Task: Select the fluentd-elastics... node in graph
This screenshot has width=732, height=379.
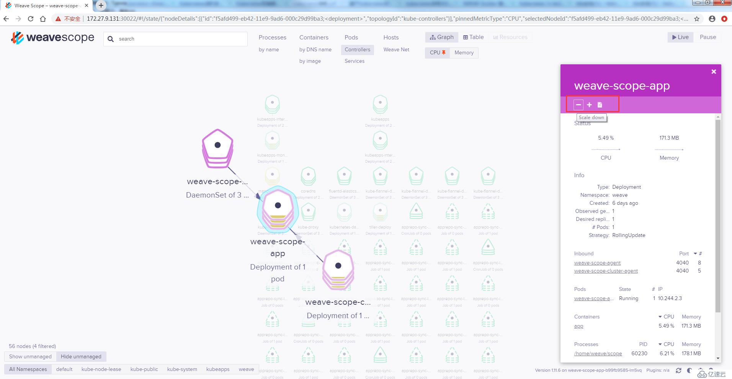Action: tap(344, 176)
